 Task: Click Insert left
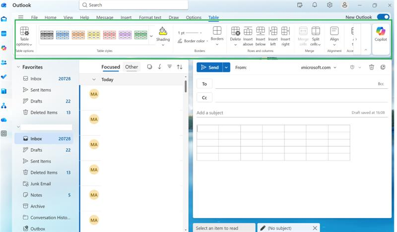[x=273, y=37]
